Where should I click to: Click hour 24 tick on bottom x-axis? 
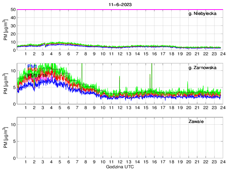(222, 162)
